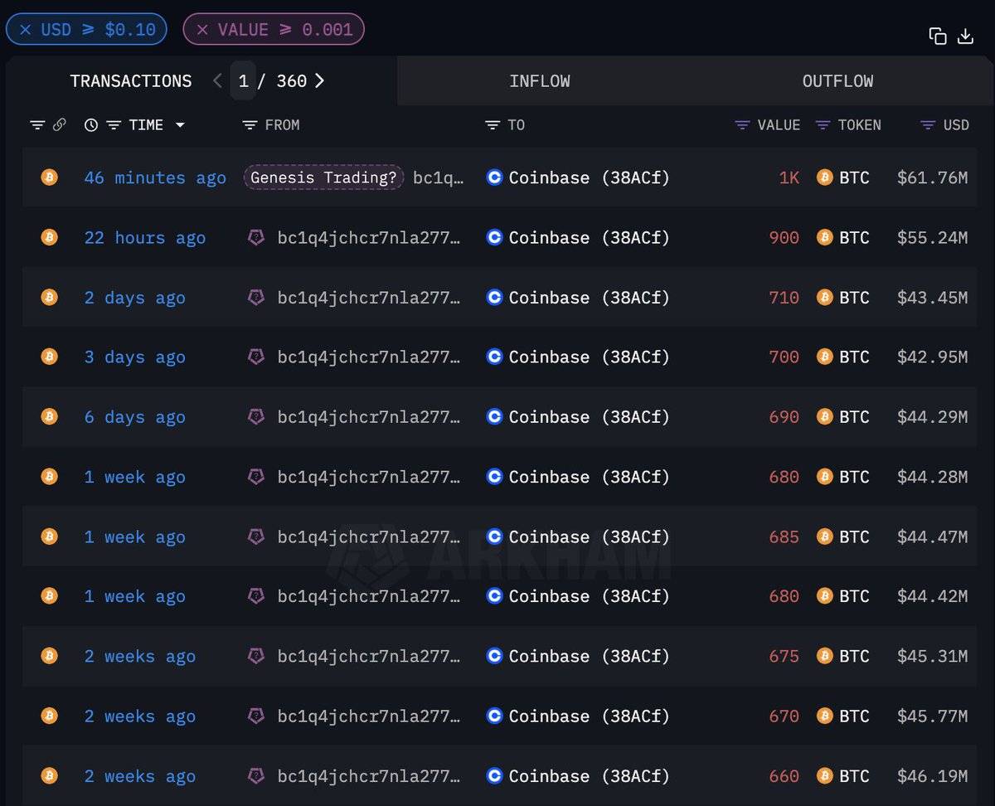The width and height of the screenshot is (995, 806).
Task: Select the TRANSACTIONS tab
Action: (x=130, y=81)
